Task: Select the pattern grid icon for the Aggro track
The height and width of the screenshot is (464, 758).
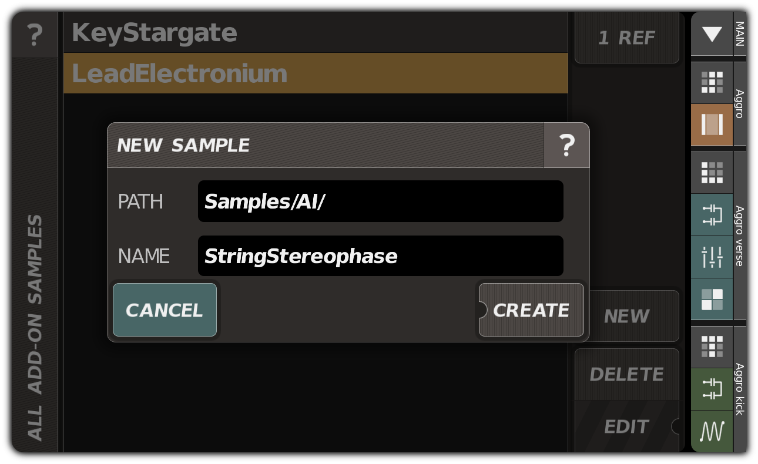Action: coord(712,82)
